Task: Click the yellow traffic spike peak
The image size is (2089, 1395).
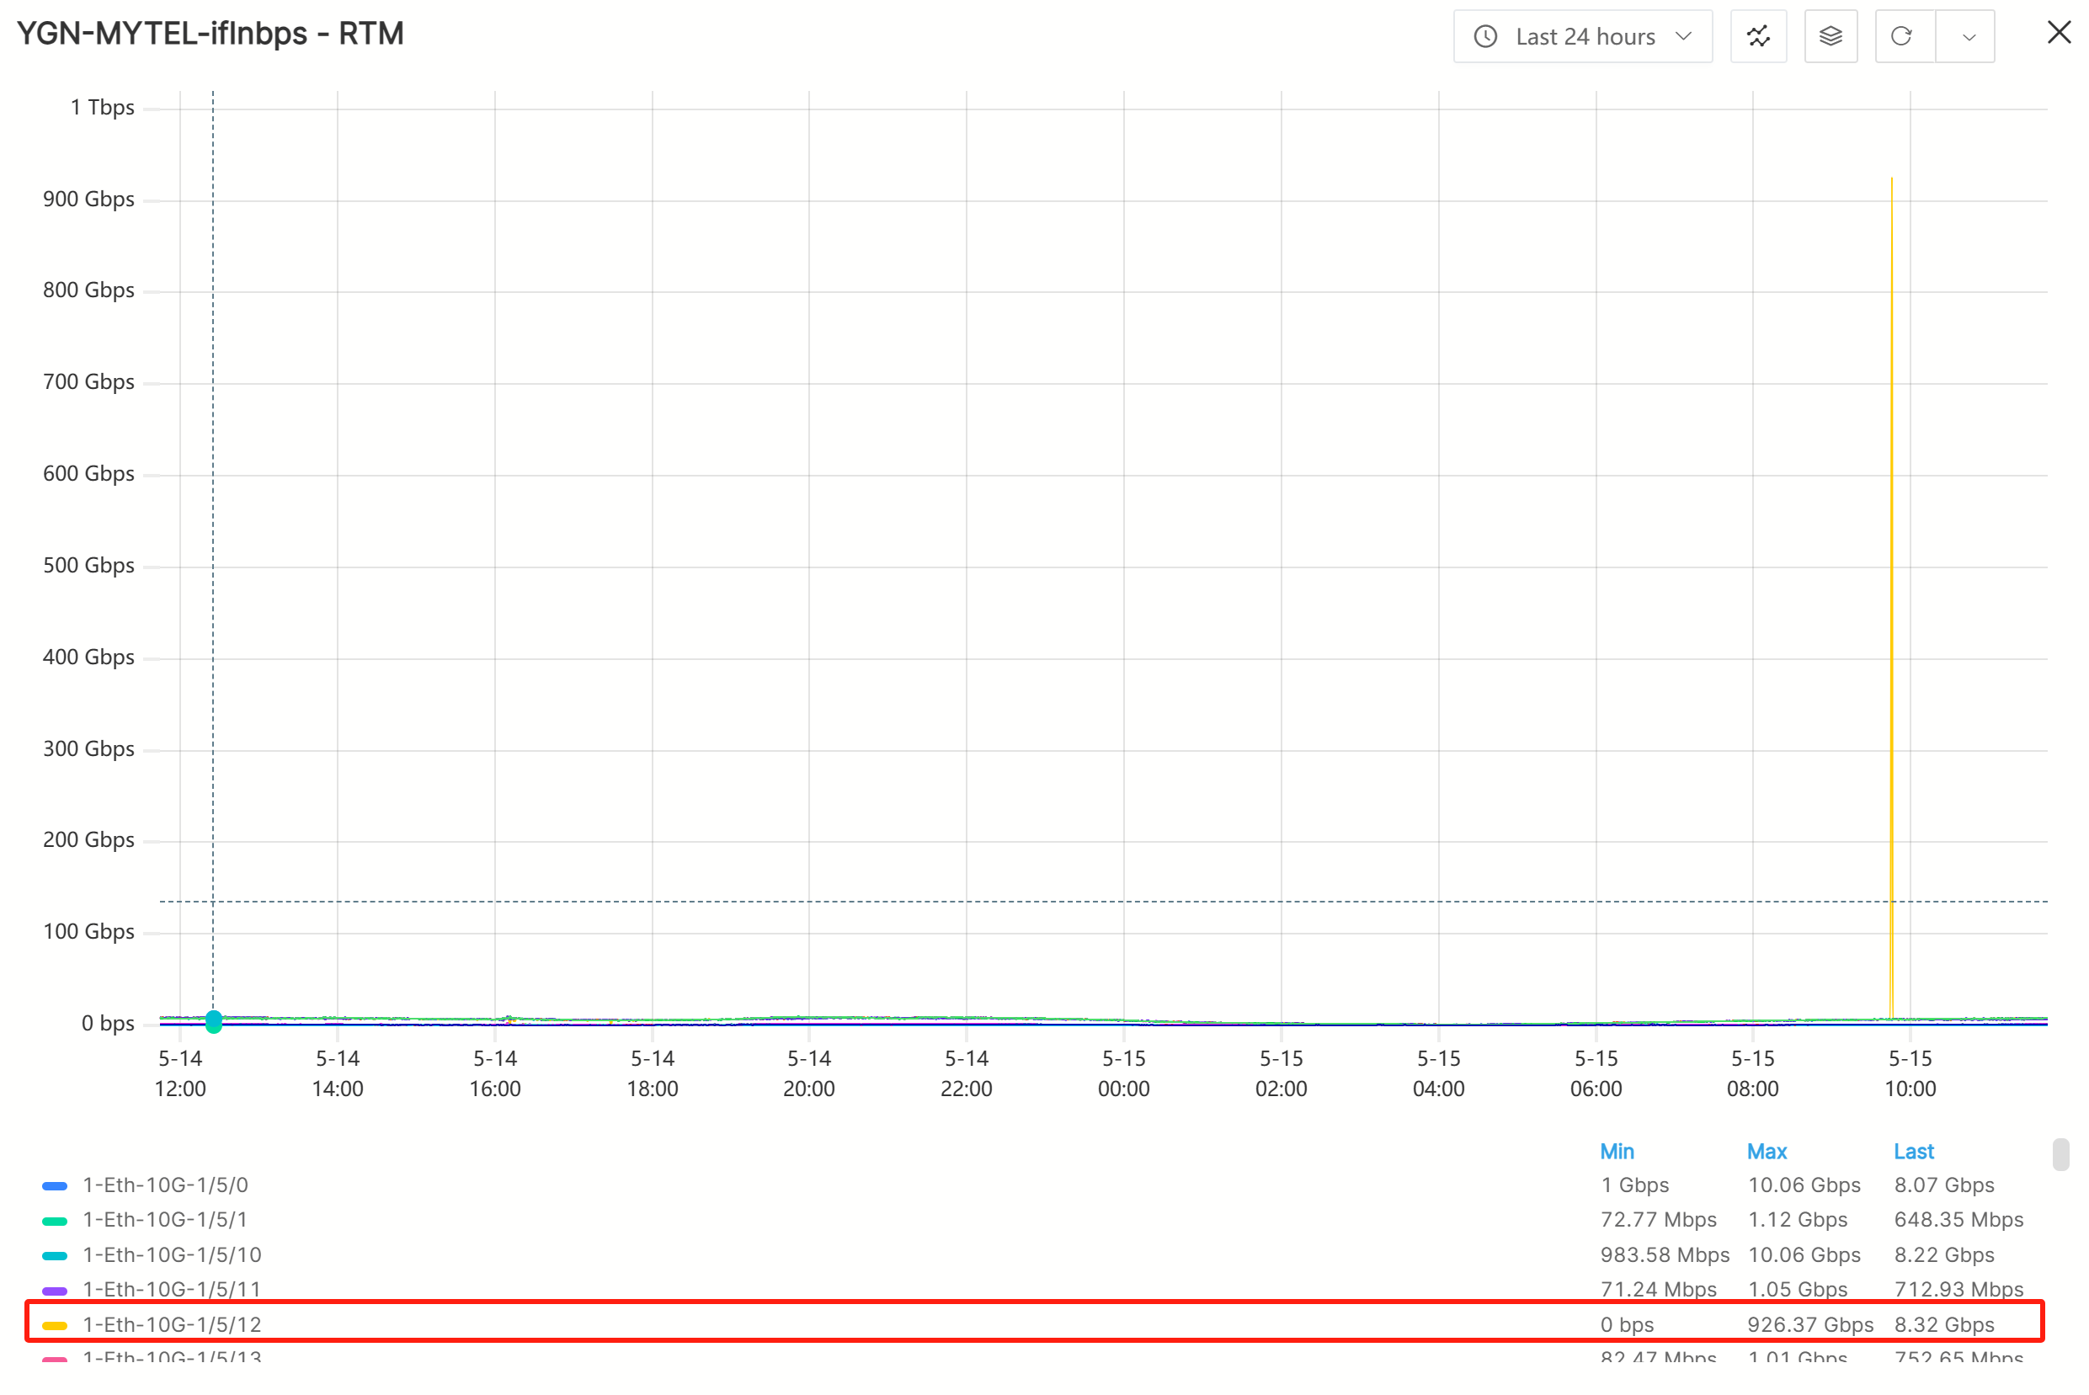Action: click(1891, 181)
